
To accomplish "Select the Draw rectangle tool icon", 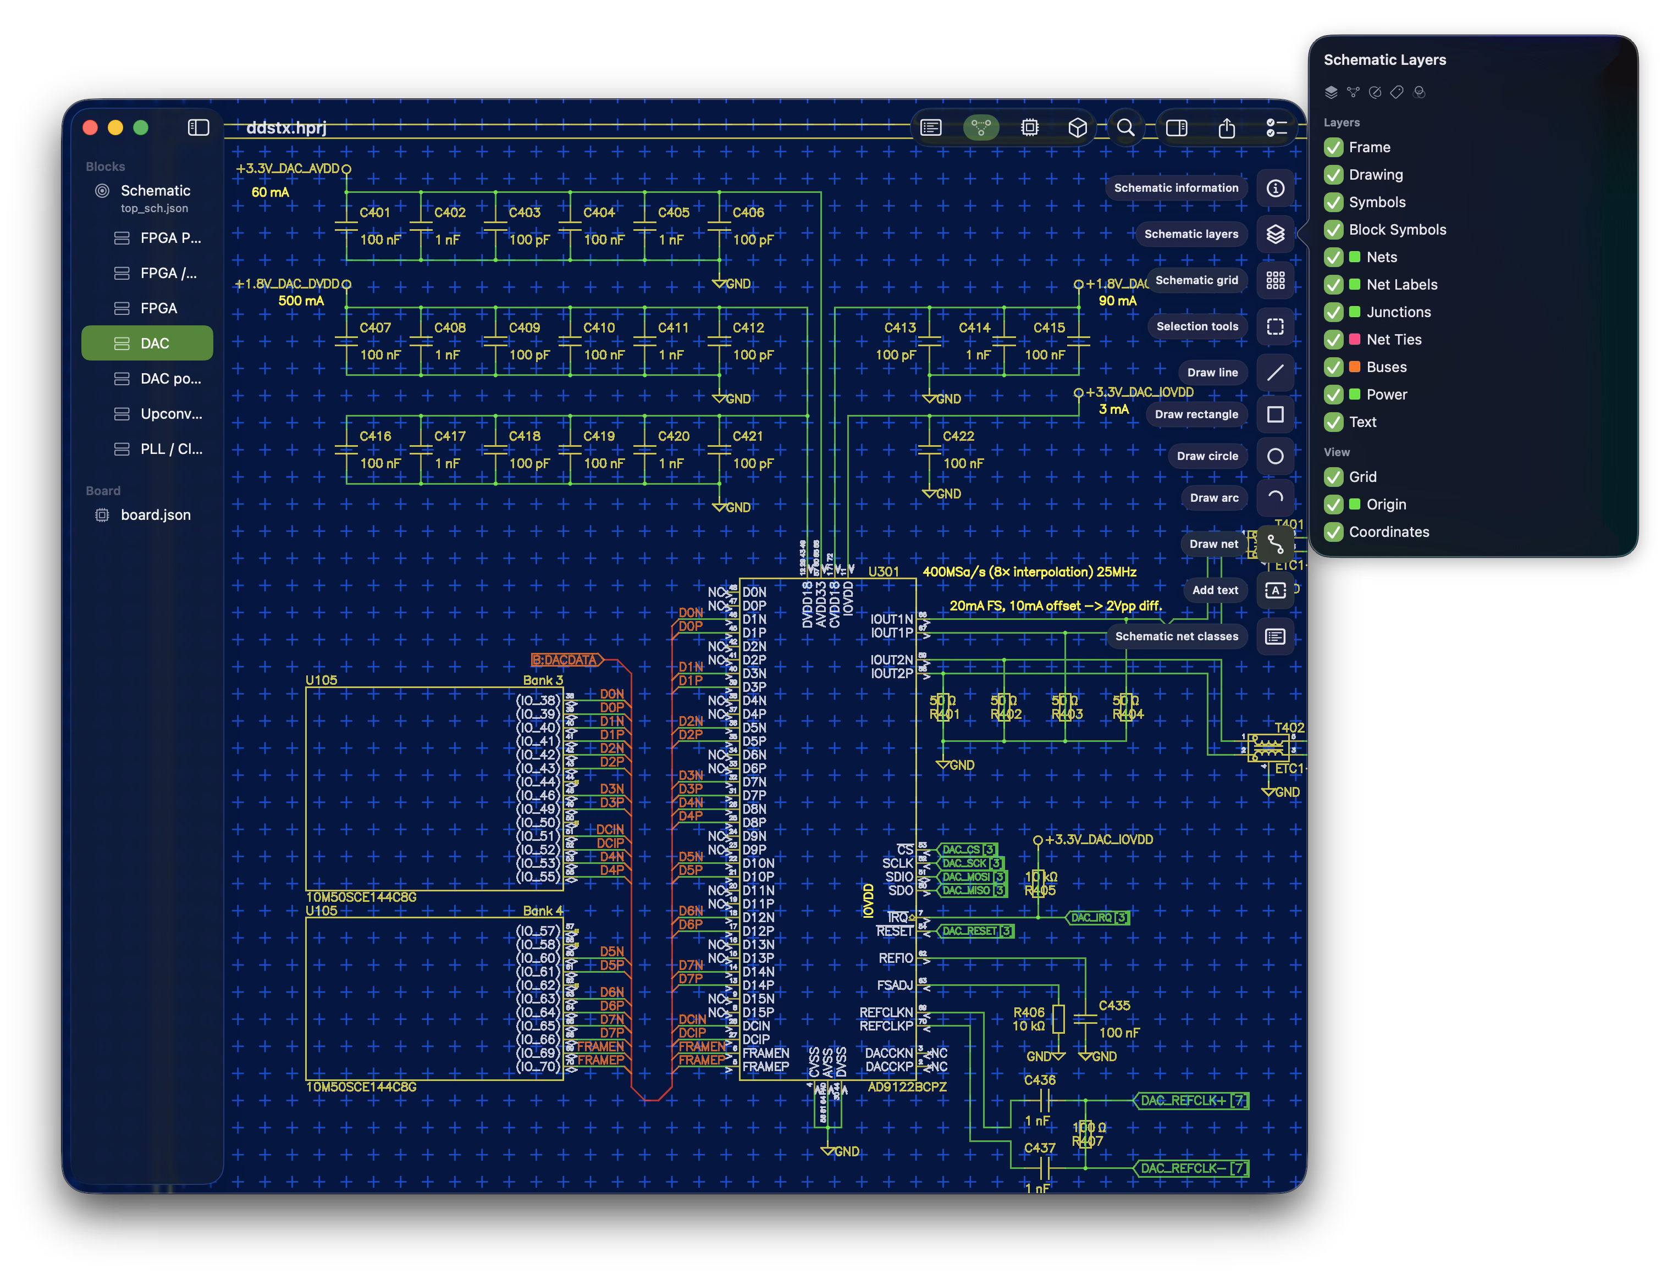I will pyautogui.click(x=1275, y=414).
